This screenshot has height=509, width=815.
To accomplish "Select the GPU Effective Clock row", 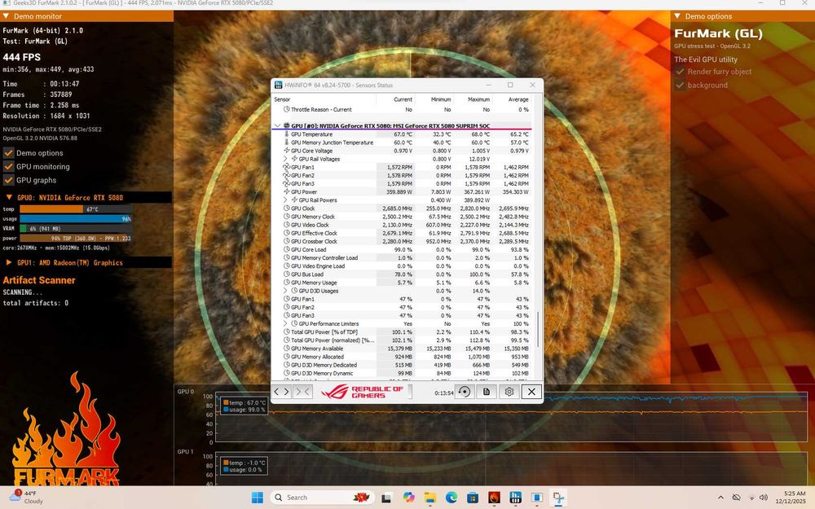I will click(x=402, y=233).
